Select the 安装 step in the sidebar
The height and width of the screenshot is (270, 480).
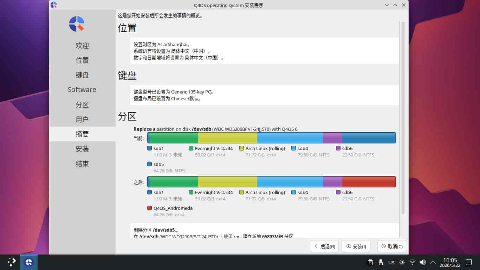click(82, 149)
